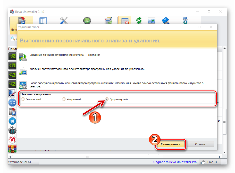Click the Сканировать button

[171, 144]
